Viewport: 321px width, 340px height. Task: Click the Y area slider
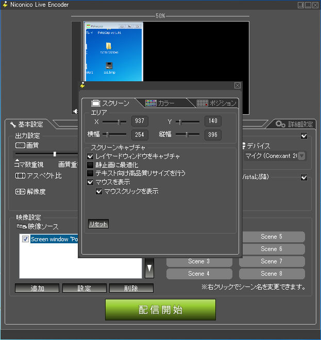point(188,122)
